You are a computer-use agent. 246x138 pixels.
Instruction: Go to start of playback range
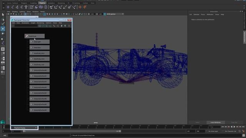(223, 127)
